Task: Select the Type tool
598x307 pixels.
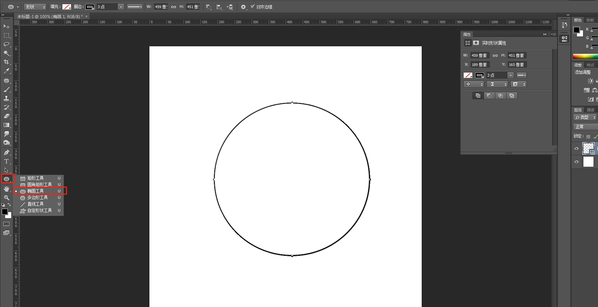Action: [6, 161]
